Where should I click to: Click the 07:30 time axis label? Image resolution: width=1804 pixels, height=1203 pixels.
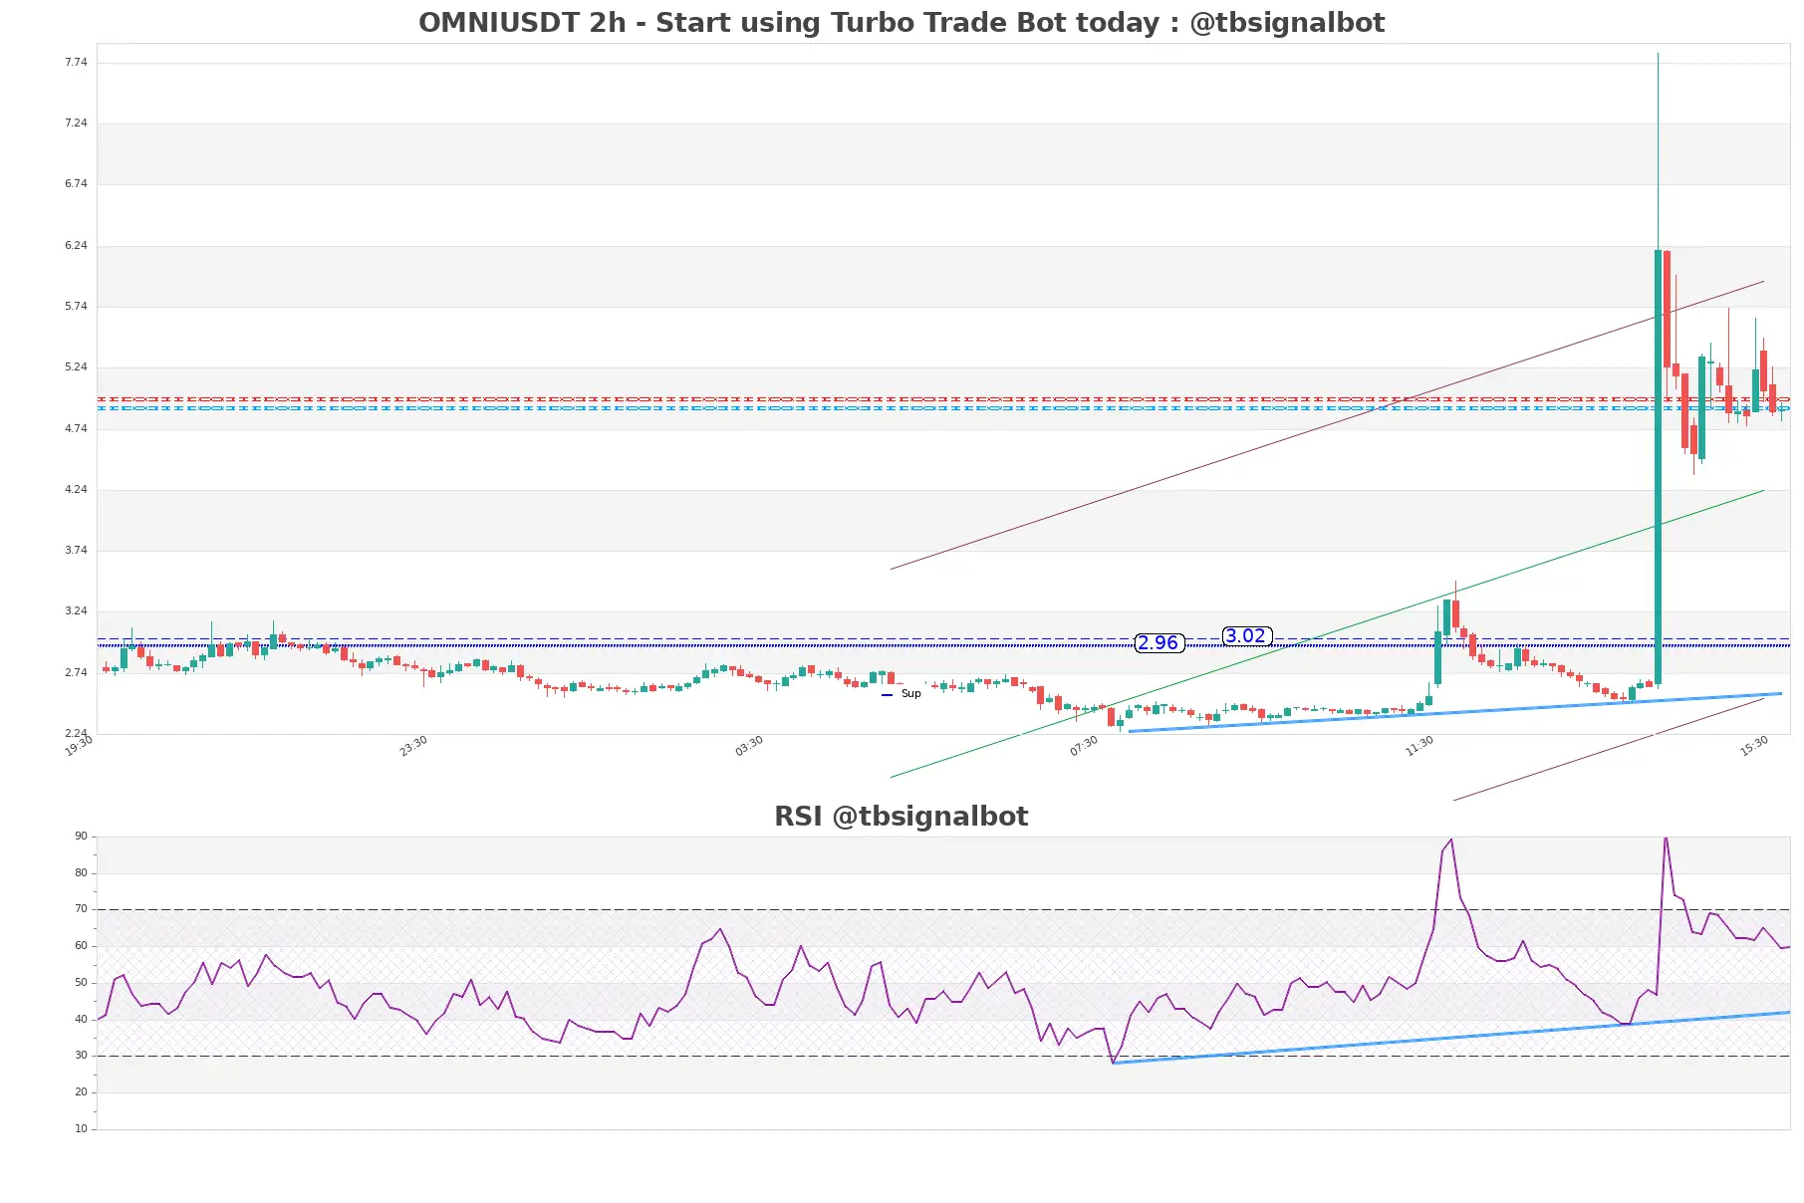click(x=1084, y=746)
